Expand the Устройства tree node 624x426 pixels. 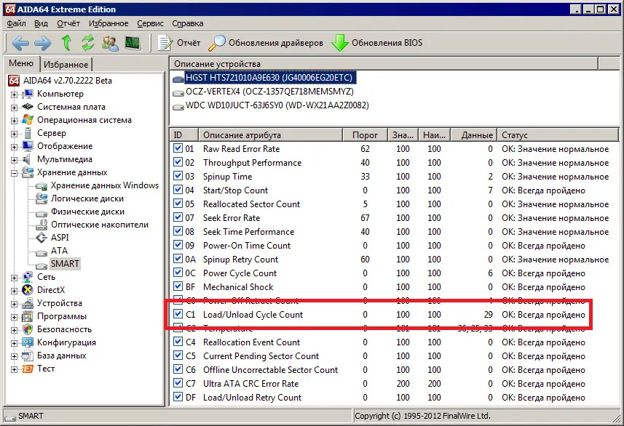point(15,304)
